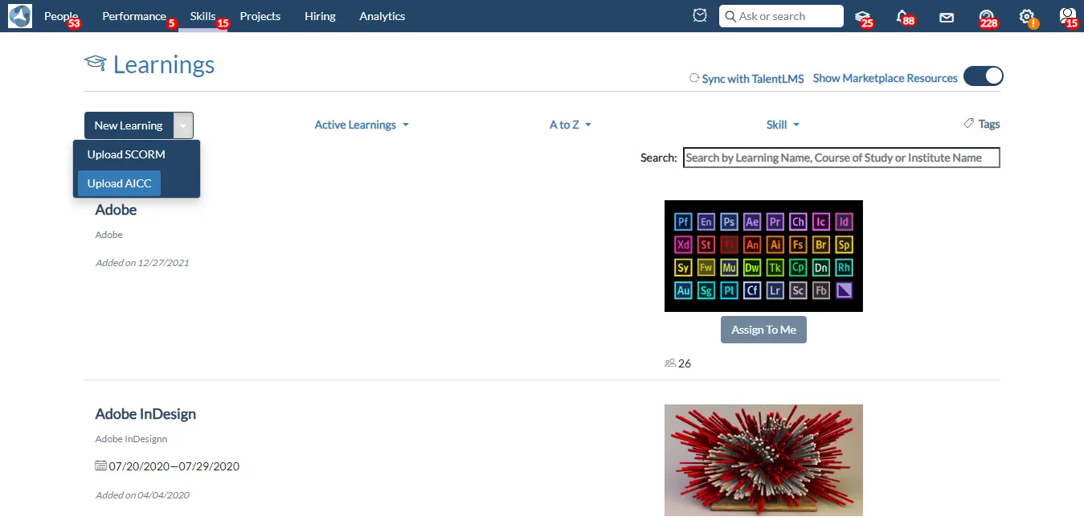
Task: Open the support headset icon with badge 228
Action: click(x=987, y=16)
